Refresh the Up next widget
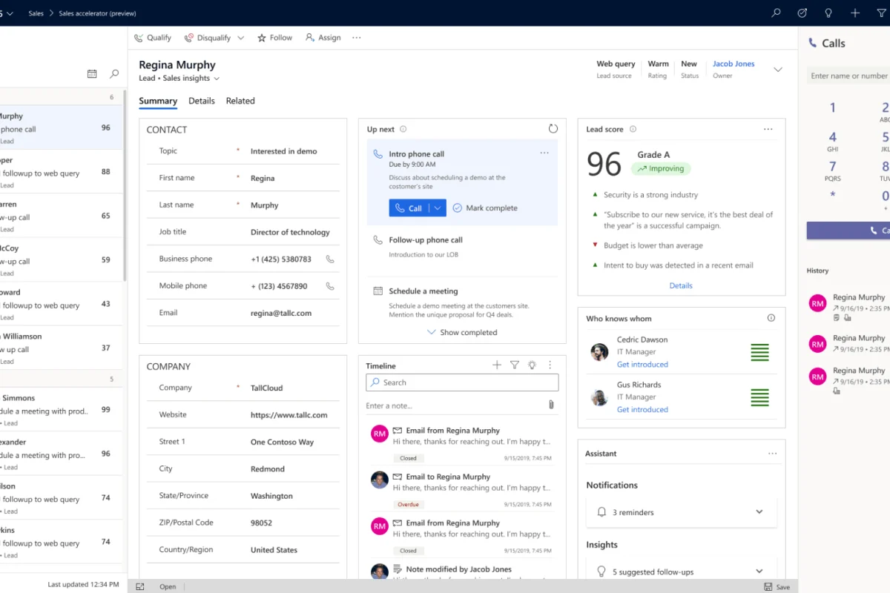The height and width of the screenshot is (593, 890). [553, 127]
